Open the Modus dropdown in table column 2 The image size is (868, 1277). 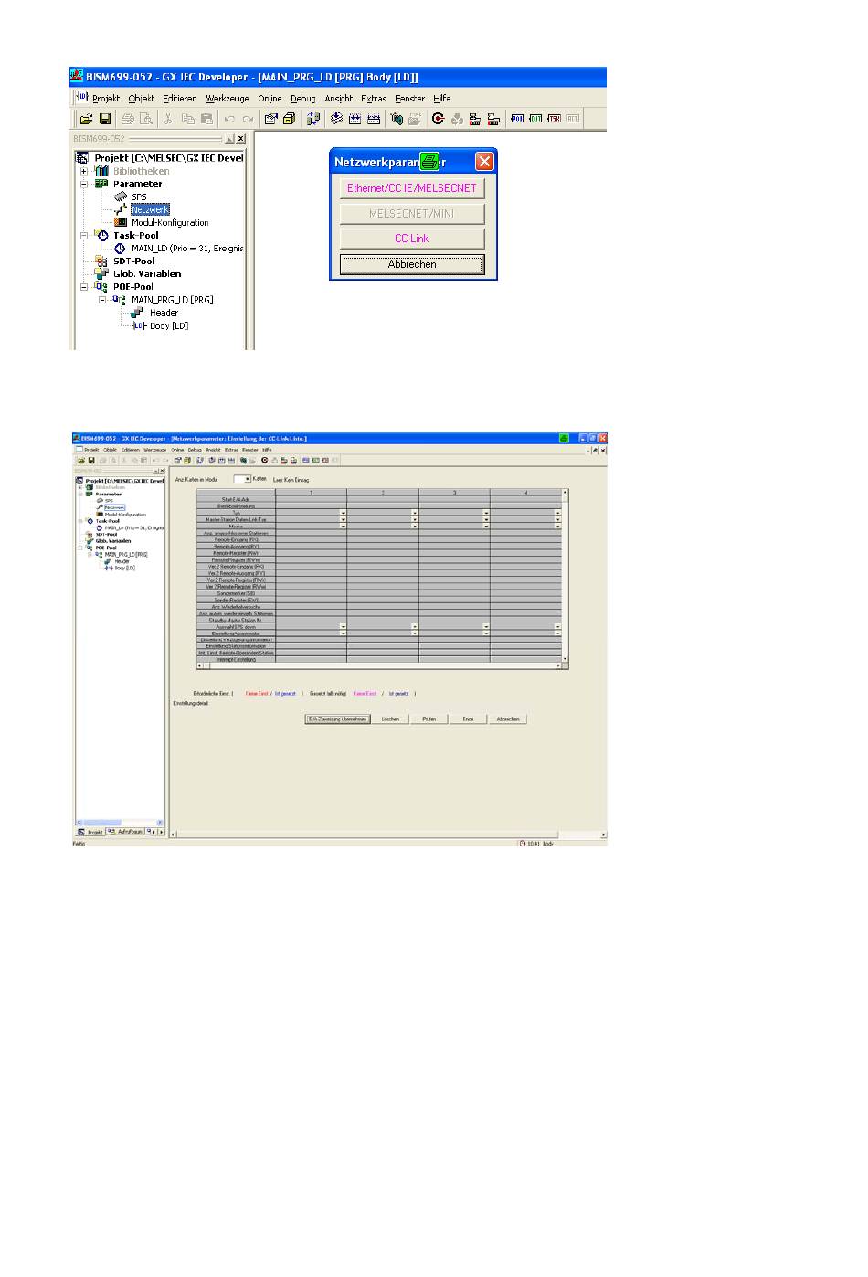tap(414, 527)
